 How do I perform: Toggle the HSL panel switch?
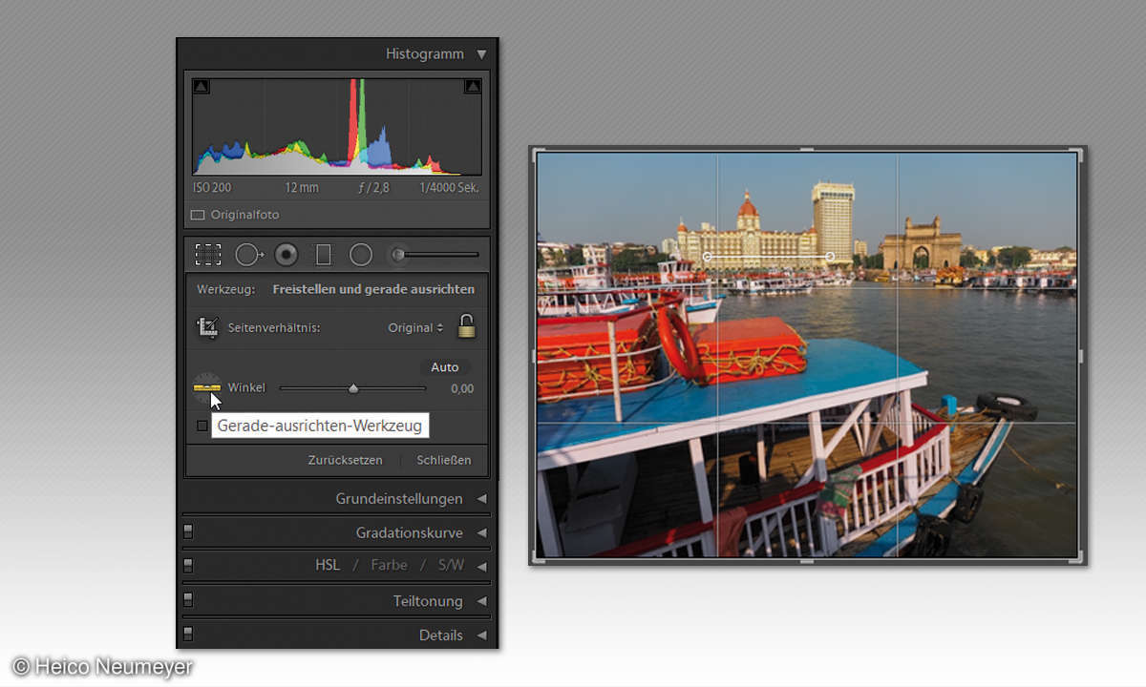point(188,565)
